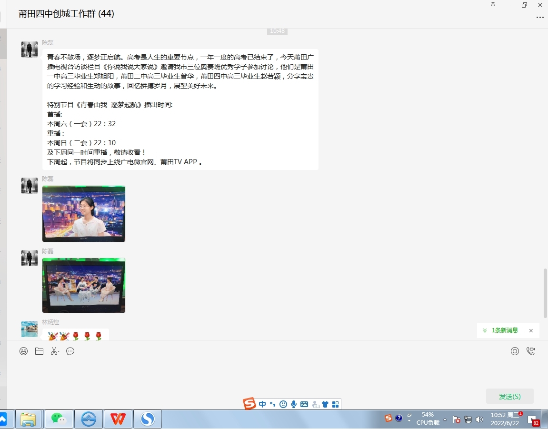Click the CPU负载 54% indicator
The height and width of the screenshot is (429, 548).
tap(428, 419)
